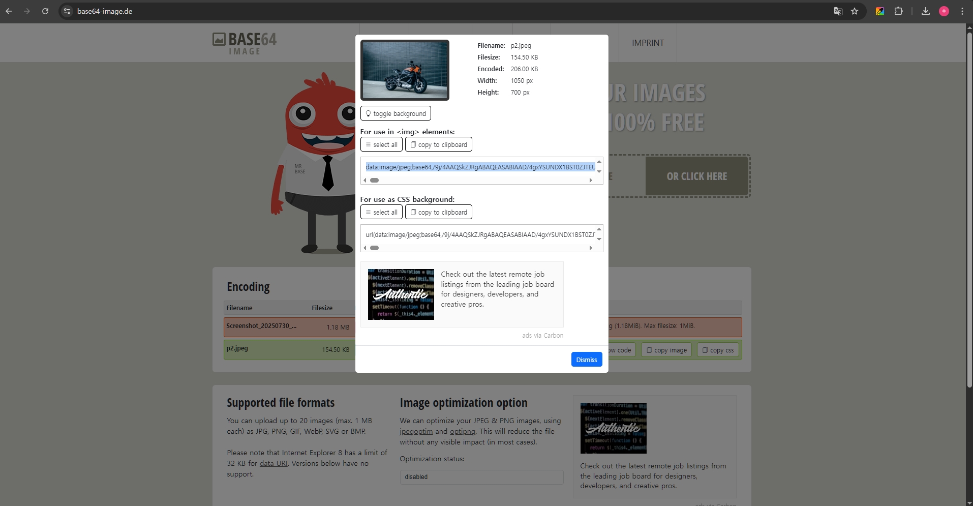Viewport: 973px width, 506px height.
Task: Open optimization status disabled dropdown
Action: pyautogui.click(x=481, y=477)
